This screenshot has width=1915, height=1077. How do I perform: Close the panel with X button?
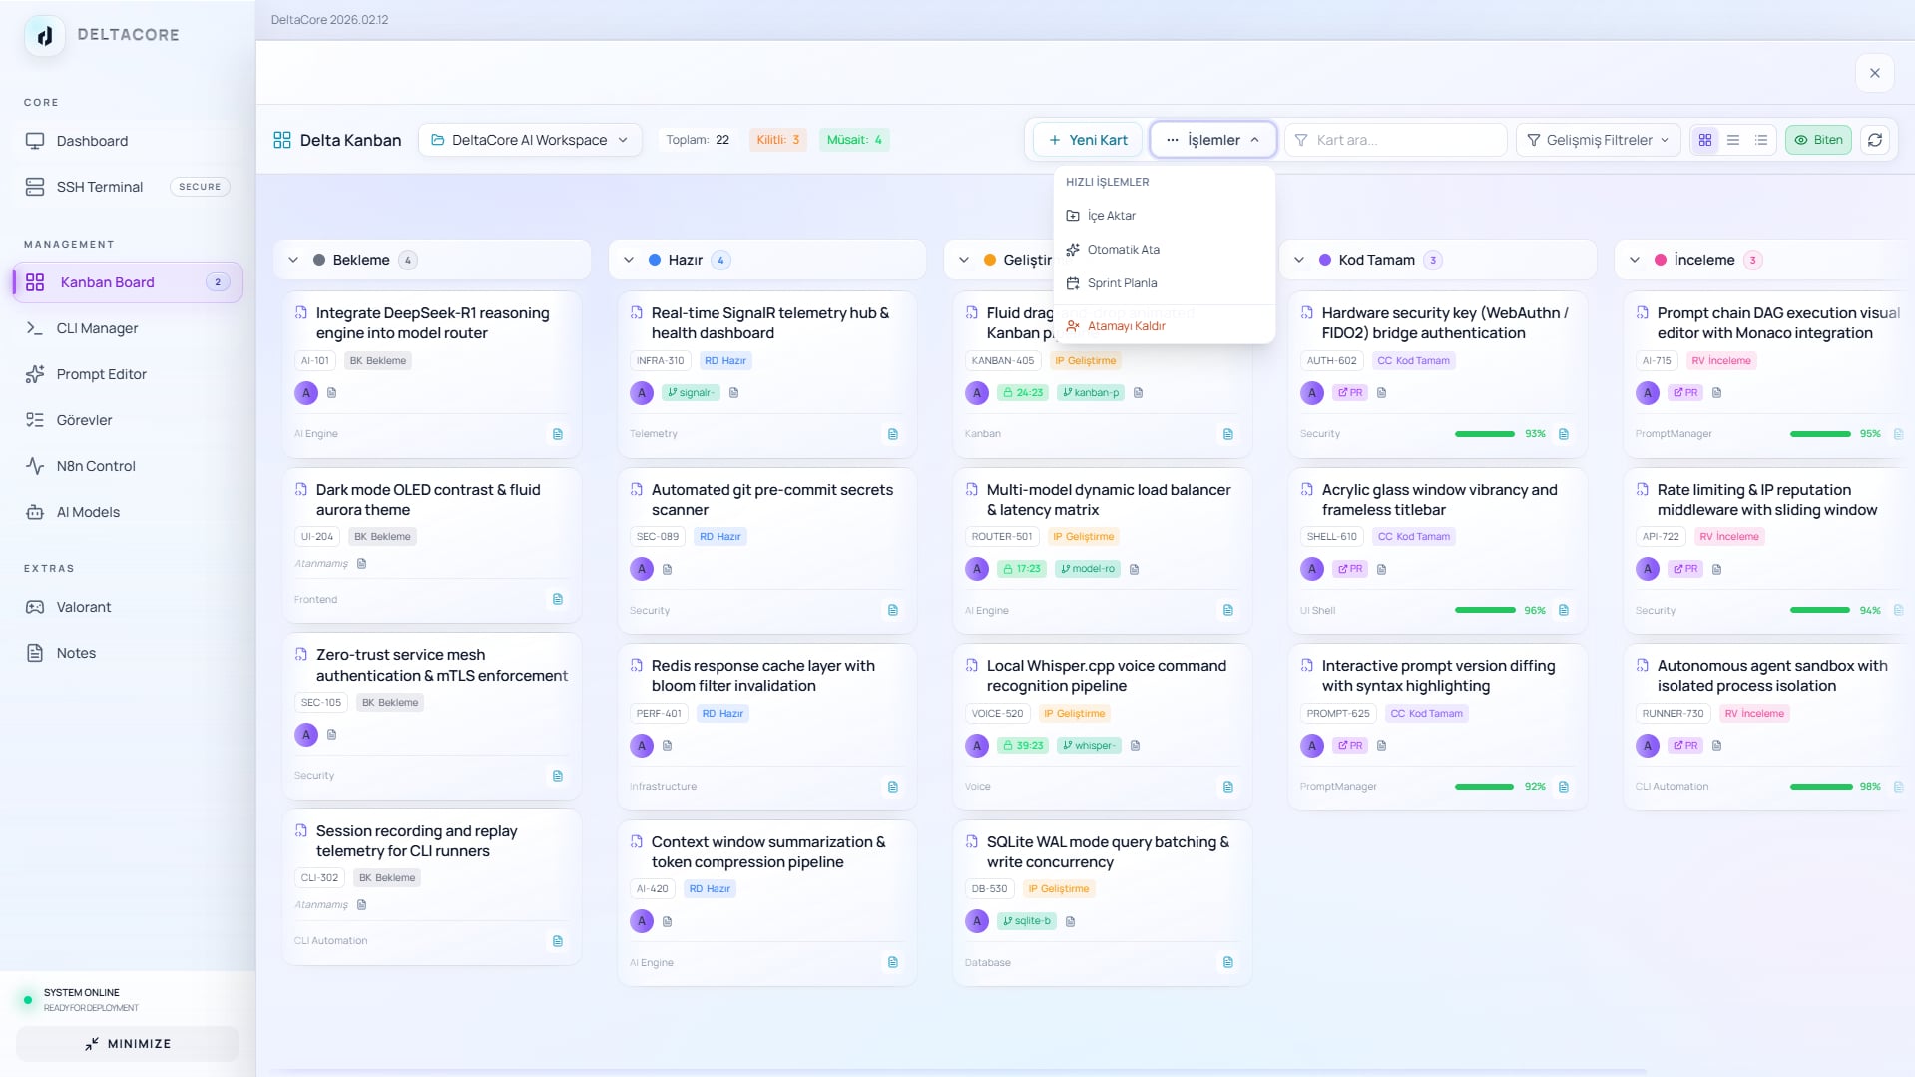click(x=1875, y=73)
